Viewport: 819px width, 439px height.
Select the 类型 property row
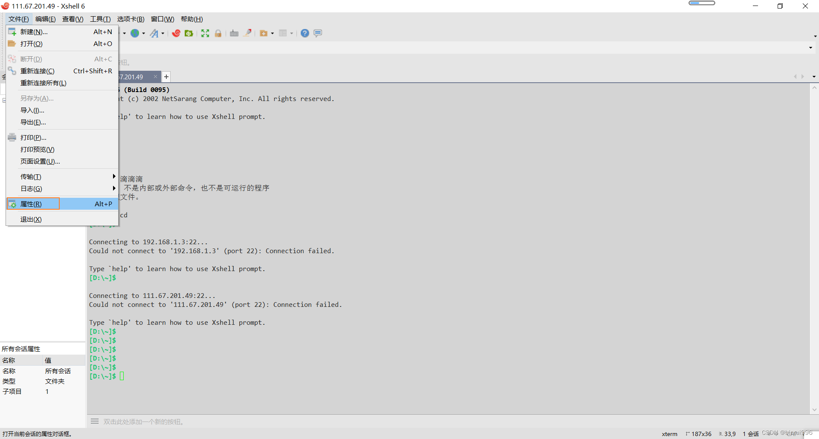[x=43, y=381]
